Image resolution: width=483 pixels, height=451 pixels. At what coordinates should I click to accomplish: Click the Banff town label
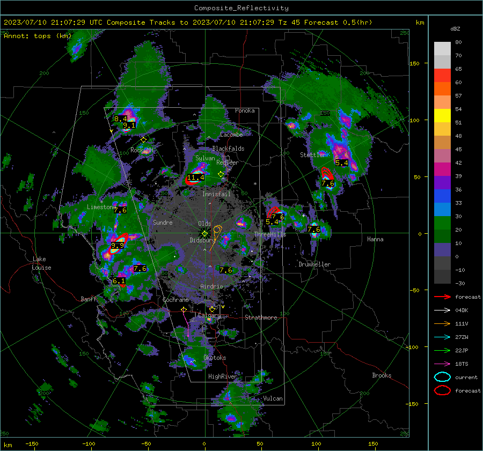89,299
